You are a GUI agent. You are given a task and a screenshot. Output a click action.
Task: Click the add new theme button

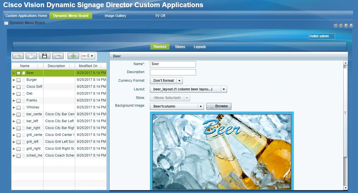point(18,56)
